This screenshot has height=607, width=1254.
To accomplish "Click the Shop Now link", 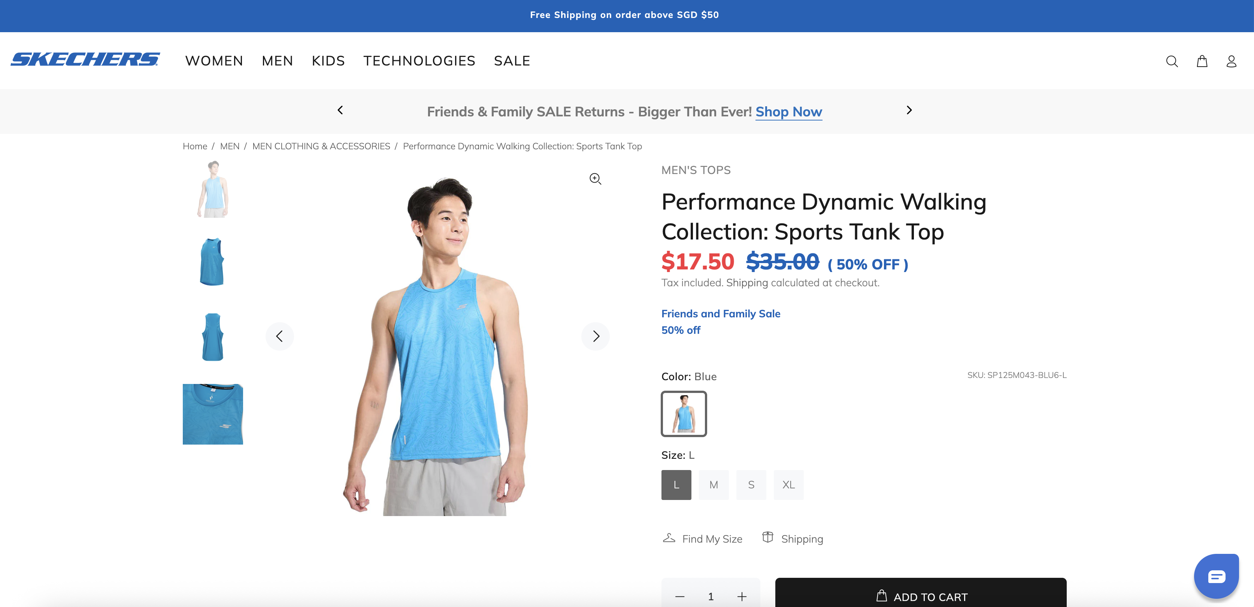I will coord(788,112).
